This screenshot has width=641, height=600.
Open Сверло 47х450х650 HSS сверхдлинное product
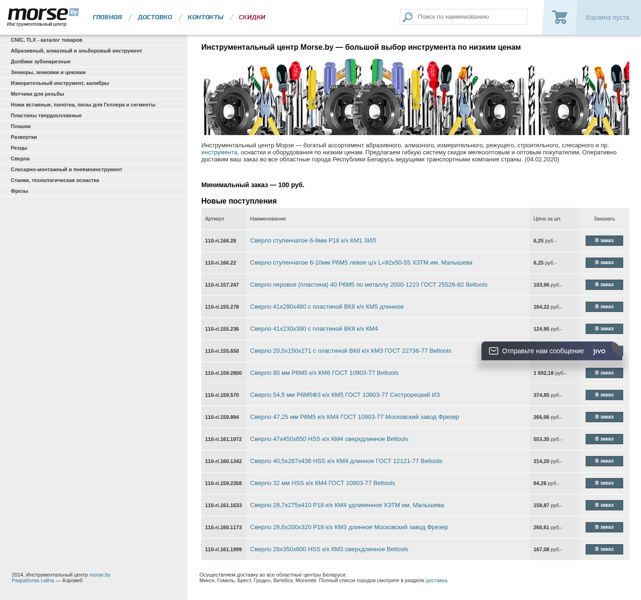pyautogui.click(x=329, y=439)
